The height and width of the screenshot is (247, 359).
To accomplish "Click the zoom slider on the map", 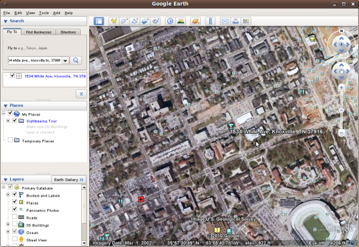I will (x=342, y=110).
